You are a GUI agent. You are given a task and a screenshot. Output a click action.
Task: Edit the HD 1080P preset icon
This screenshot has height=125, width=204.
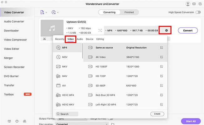coord(161,66)
